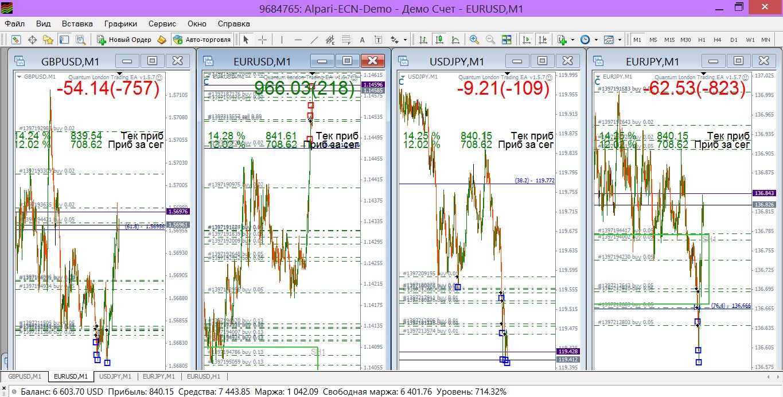783x397 pixels.
Task: Open the templates icon
Action: pos(608,40)
